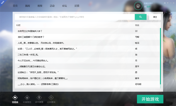176x106 pixels.
Task: Click the help question-mark icon at top right
Action: [x=165, y=3]
